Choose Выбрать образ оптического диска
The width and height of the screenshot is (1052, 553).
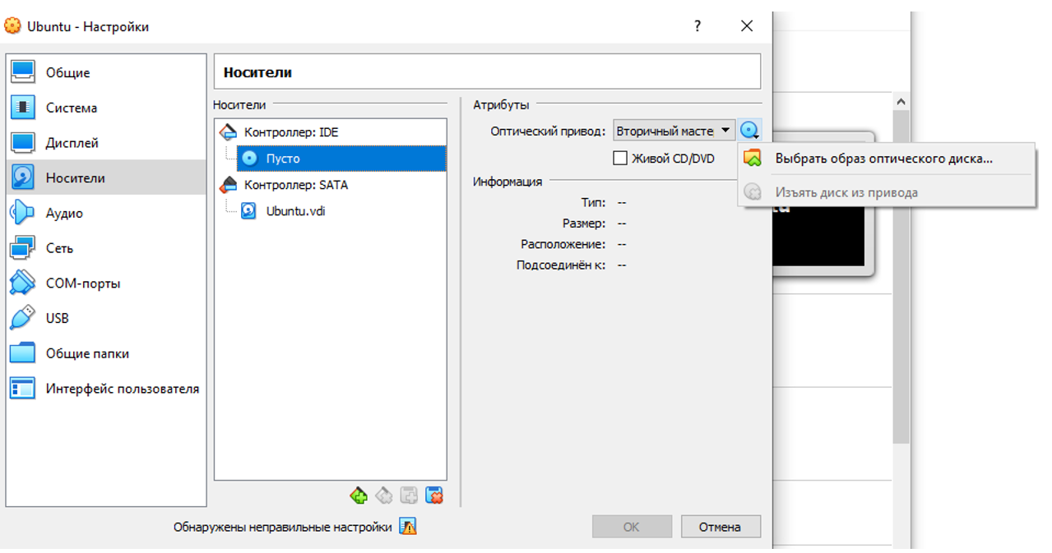tap(887, 159)
